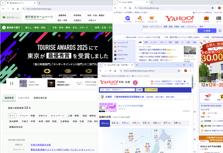Open 北海道・三陸沖後発地震注意情報まとめ link
This screenshot has width=223, height=153.
[125, 97]
